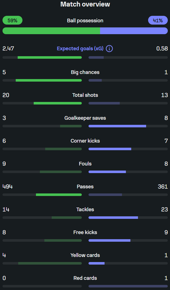
Task: Click the Free kicks stat label
Action: 85,232
